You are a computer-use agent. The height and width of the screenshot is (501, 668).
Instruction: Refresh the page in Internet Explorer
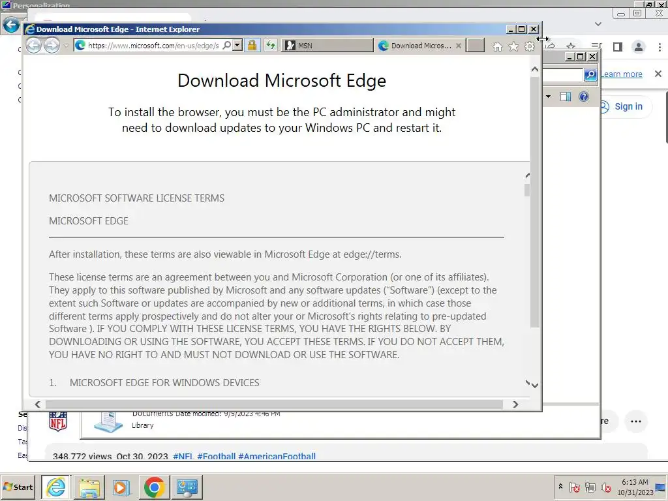271,45
